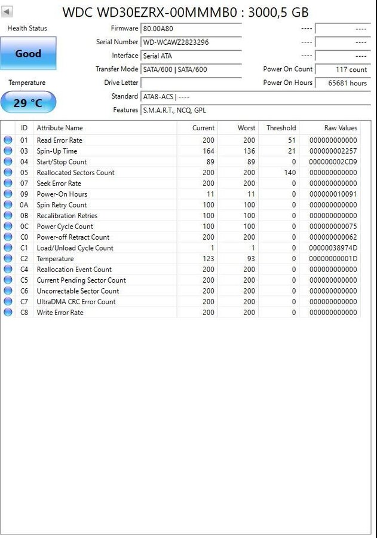Click the status icon for Uncorrectable Sector Count

click(8, 291)
